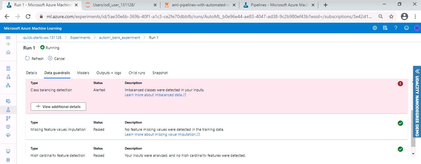Open Datasets icon in sidebar
421x164 pixels.
pos(8,101)
